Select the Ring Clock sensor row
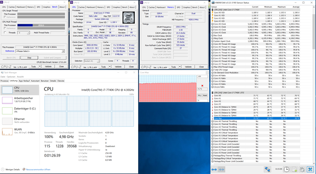This screenshot has height=174, width=316. 255,38
